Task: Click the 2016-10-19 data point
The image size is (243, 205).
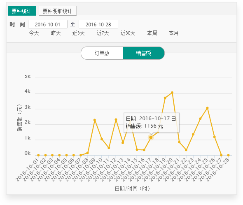Action: [x=165, y=98]
